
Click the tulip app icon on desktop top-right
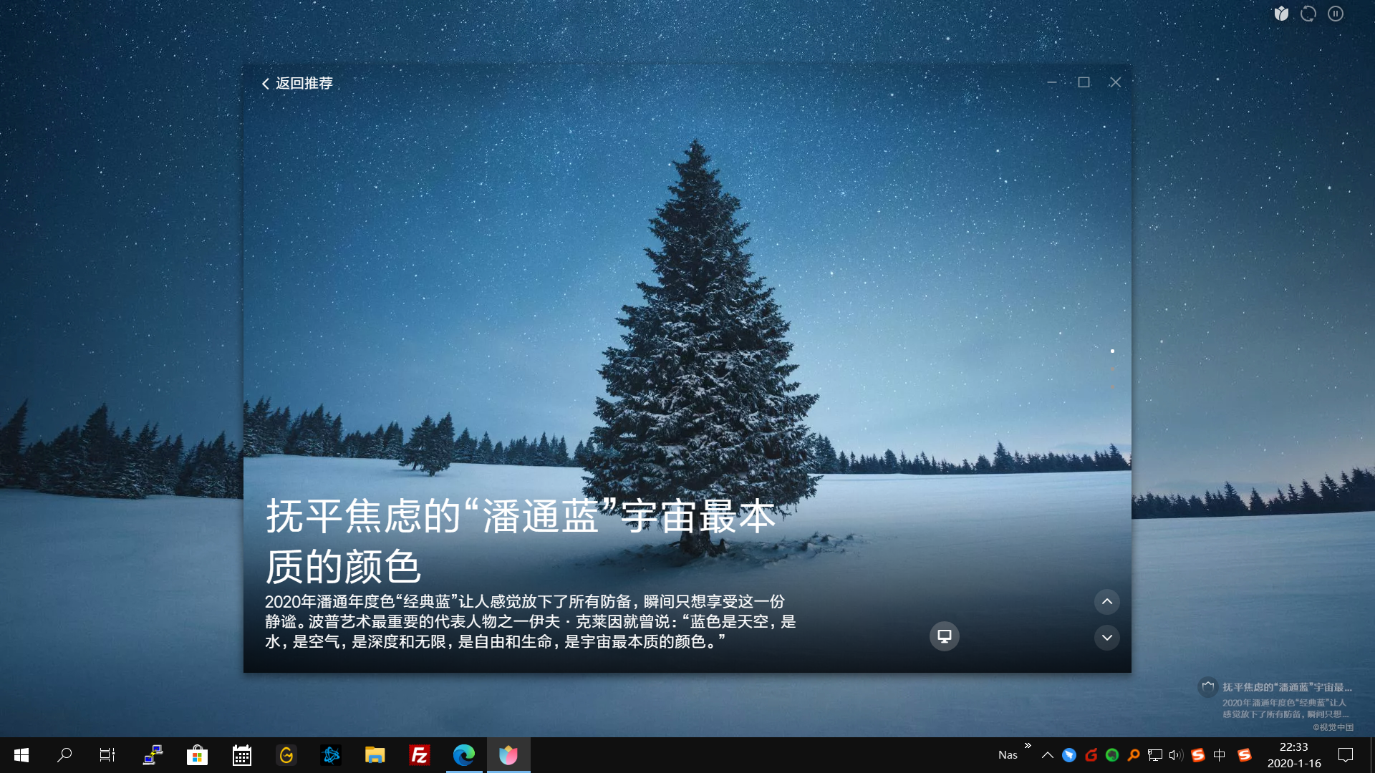(1281, 14)
